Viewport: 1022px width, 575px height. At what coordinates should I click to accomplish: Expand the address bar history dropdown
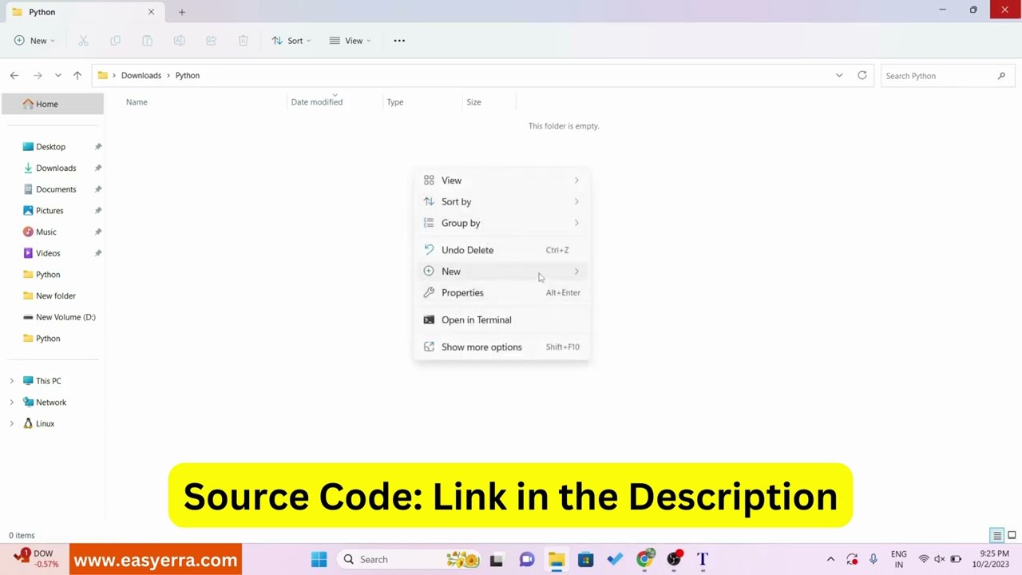coord(839,75)
